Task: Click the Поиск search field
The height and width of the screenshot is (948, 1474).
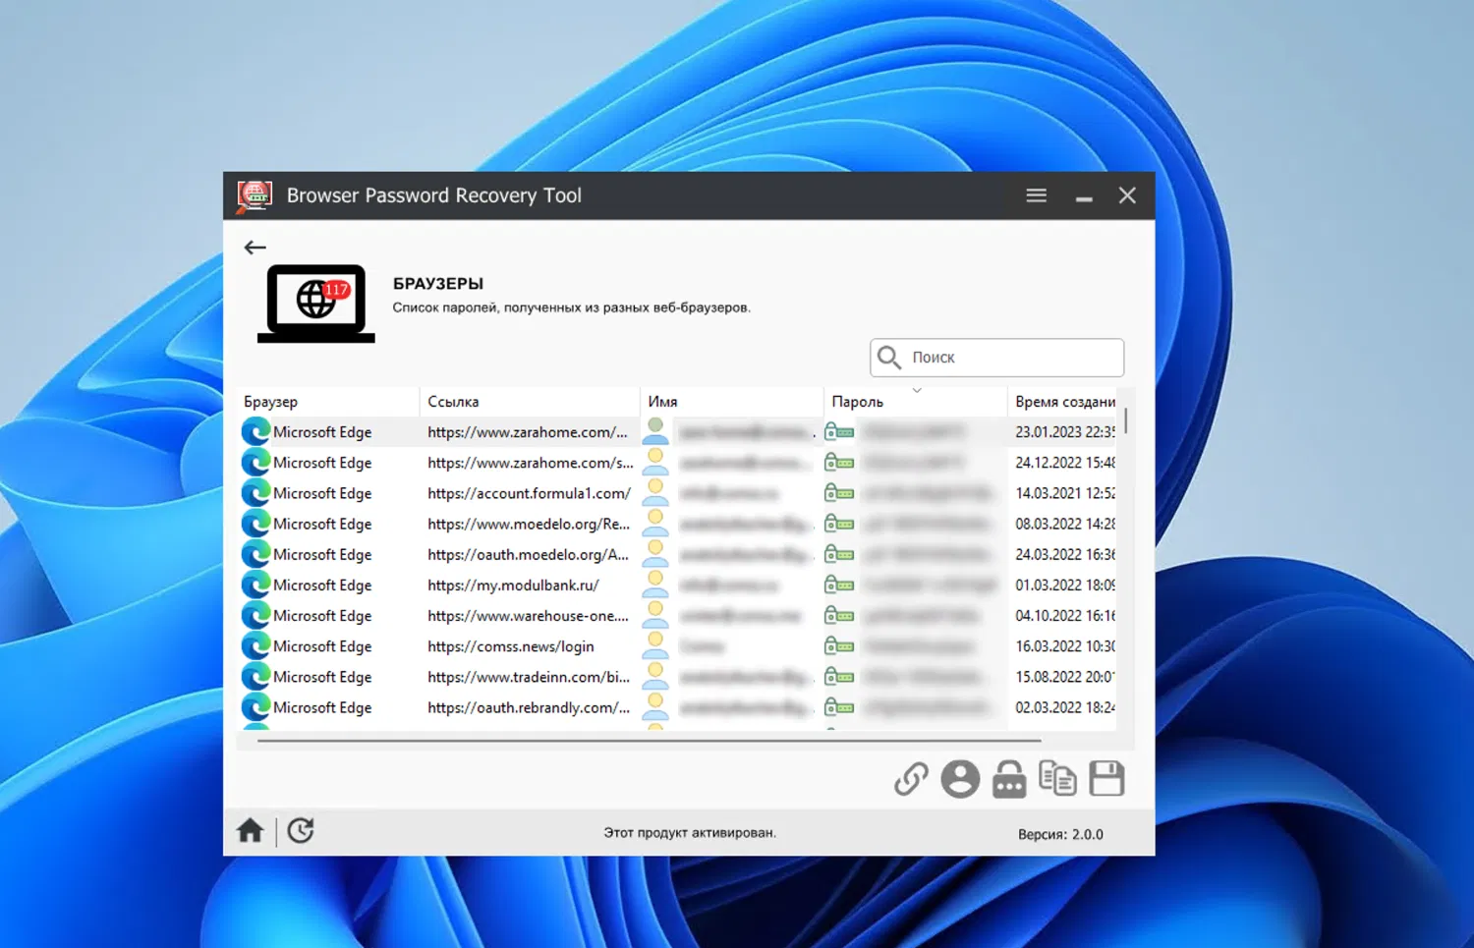Action: (x=996, y=358)
